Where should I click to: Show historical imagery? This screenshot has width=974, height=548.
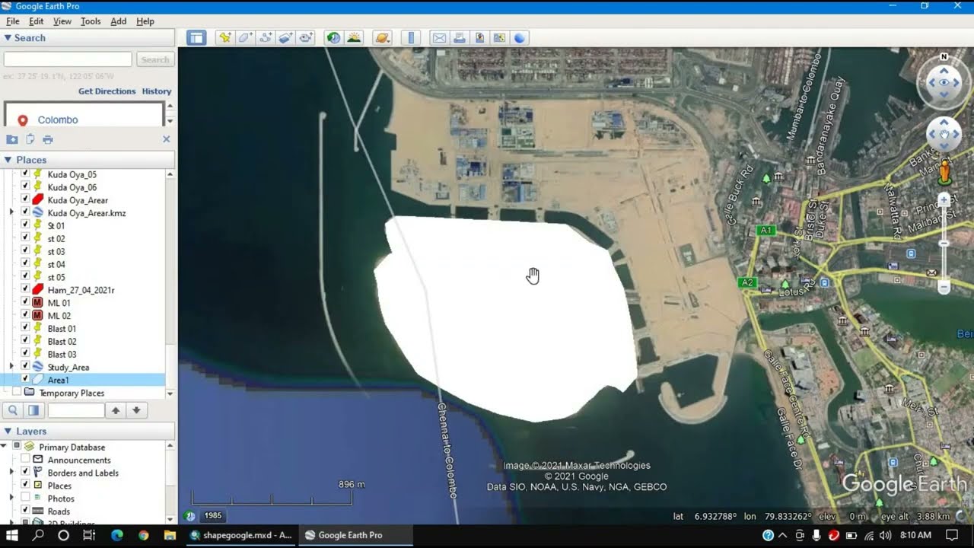point(333,38)
